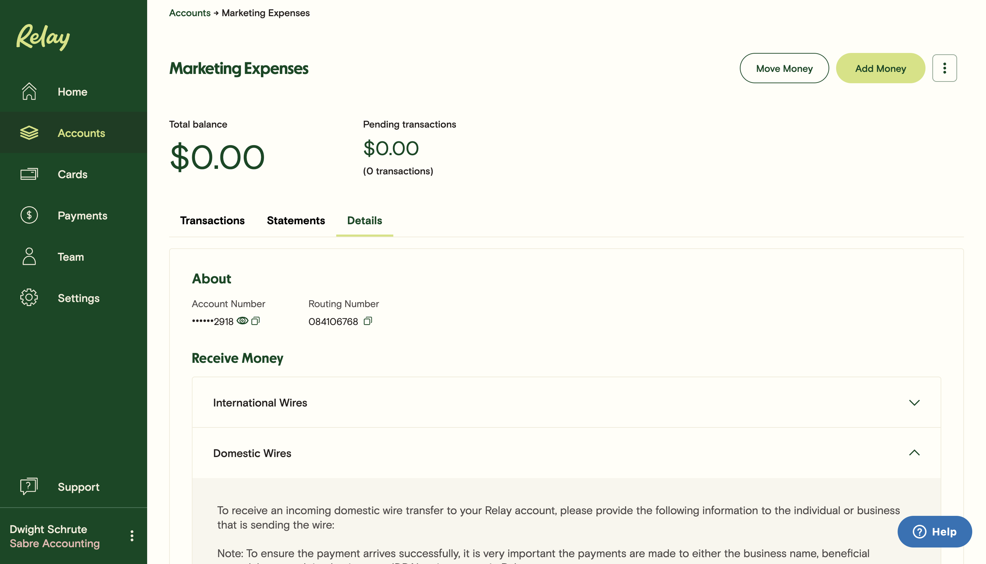Screen dimensions: 986x564
Task: Click the Relay logo
Action: [43, 37]
